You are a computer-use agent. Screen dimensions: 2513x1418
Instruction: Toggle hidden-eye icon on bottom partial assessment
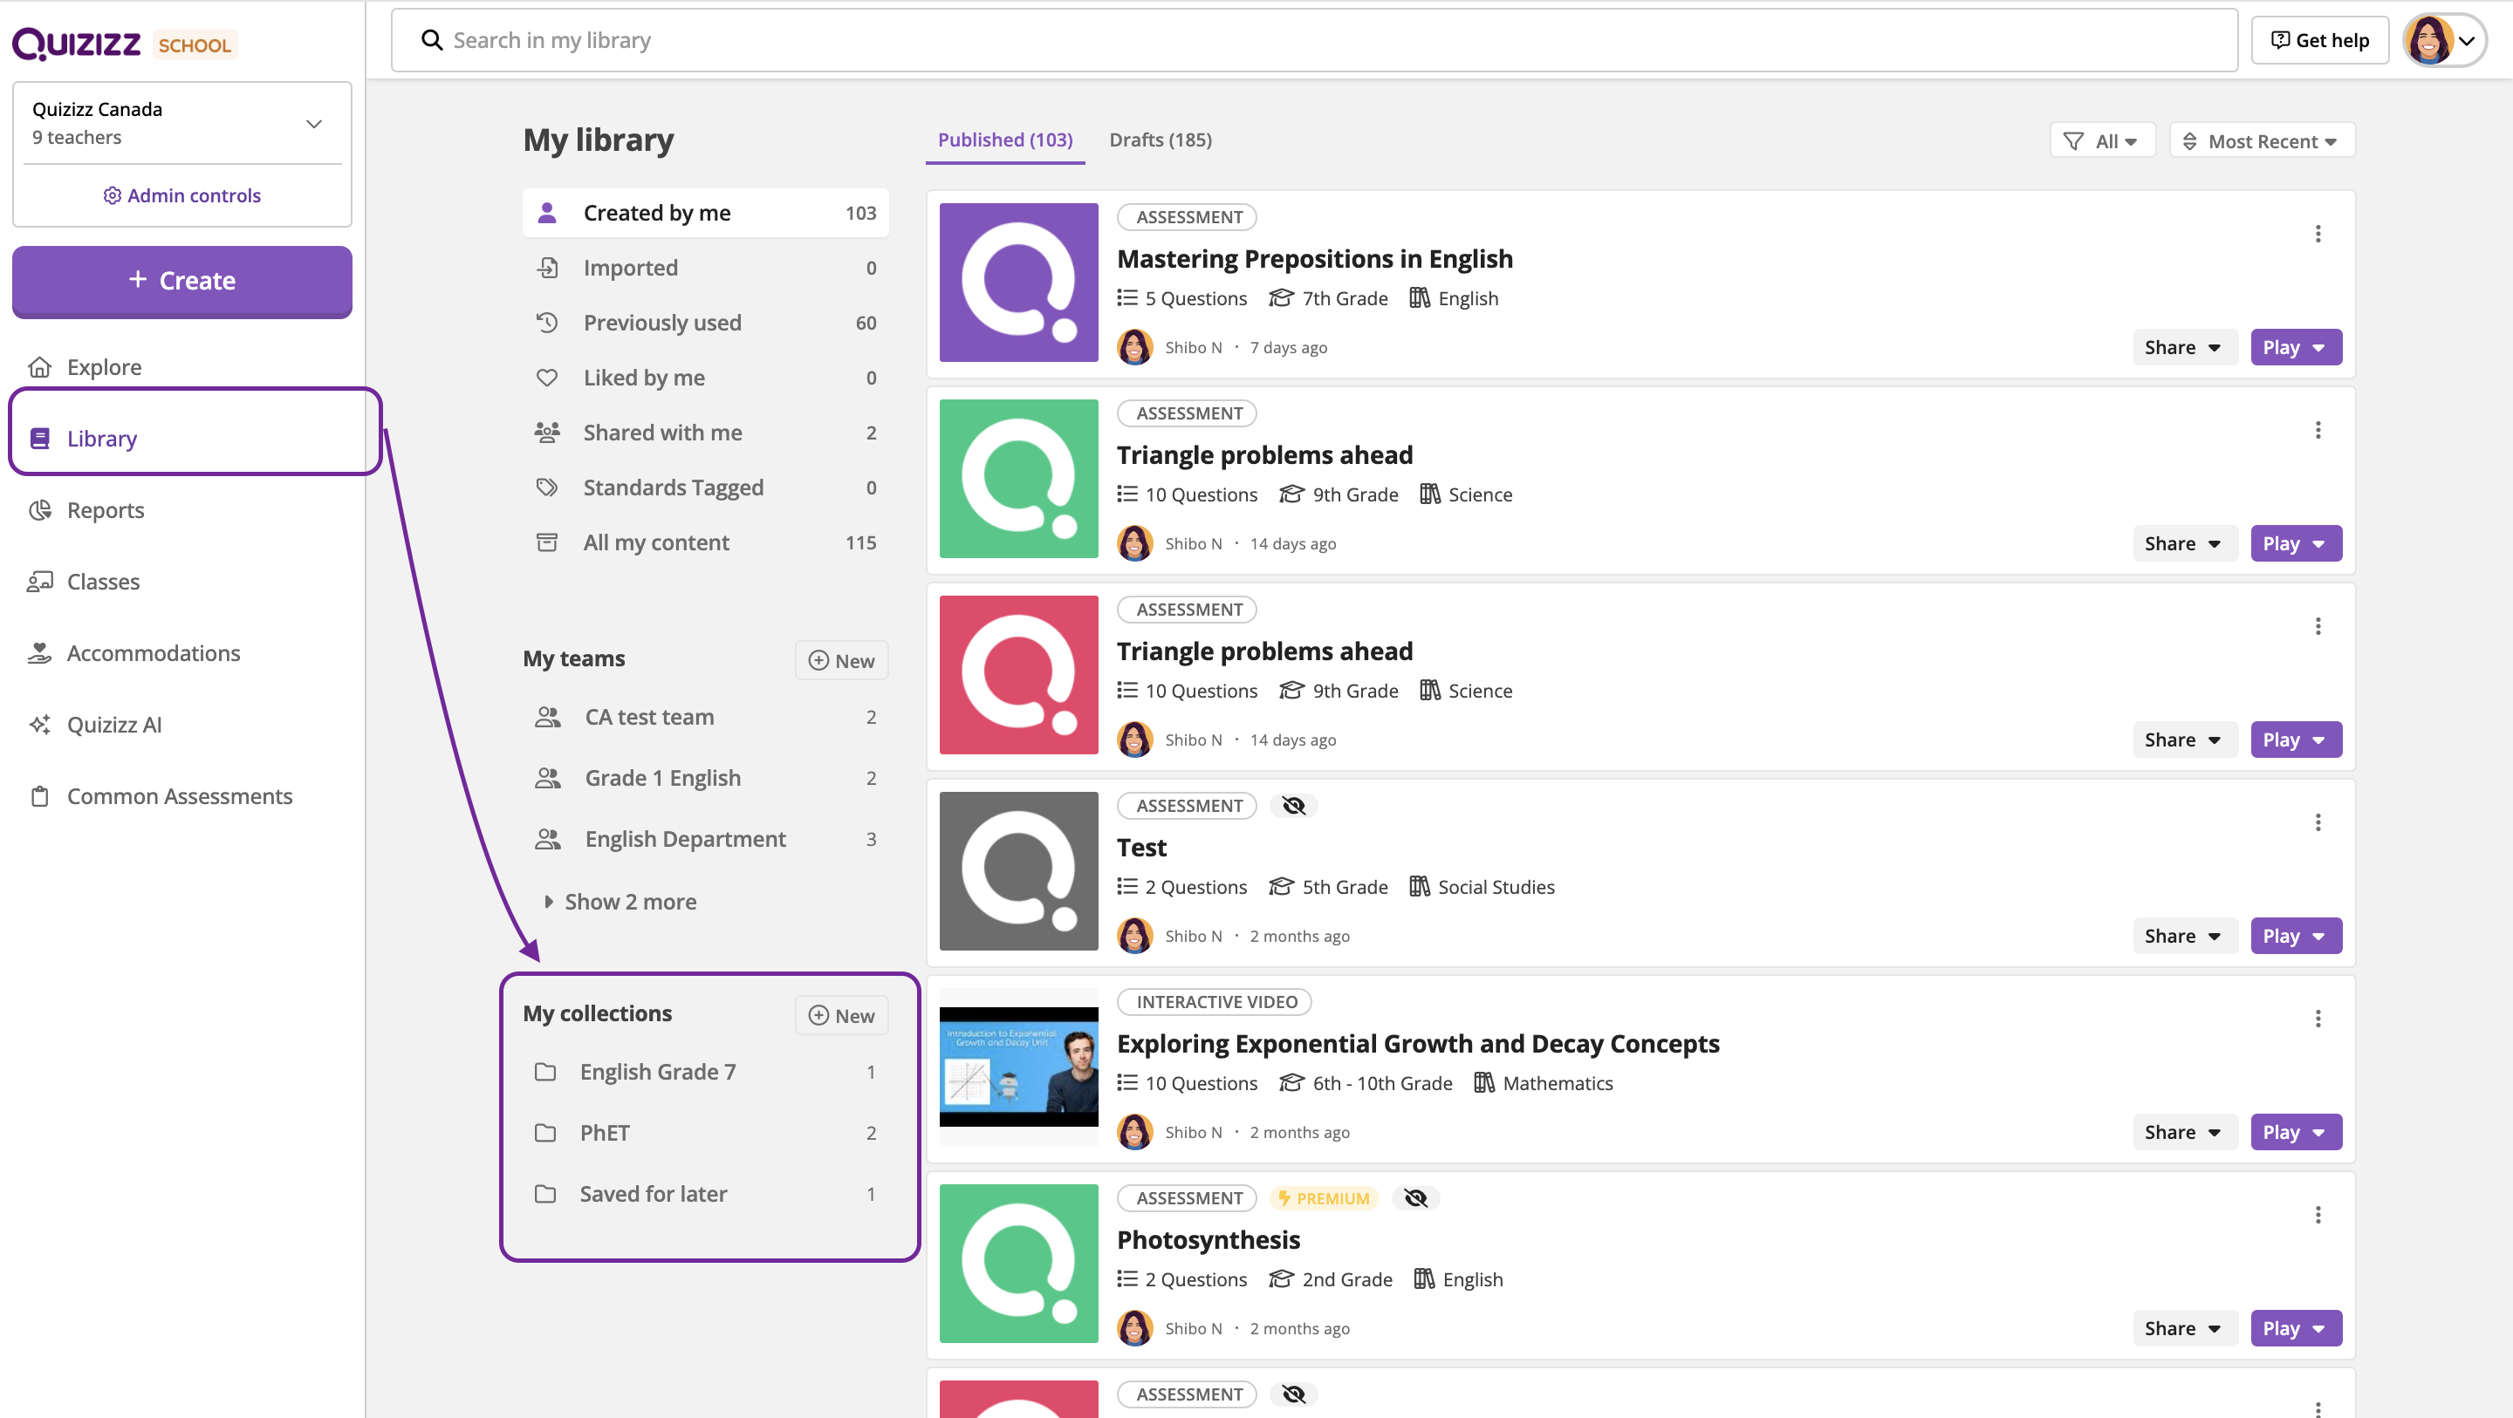pyautogui.click(x=1293, y=1394)
